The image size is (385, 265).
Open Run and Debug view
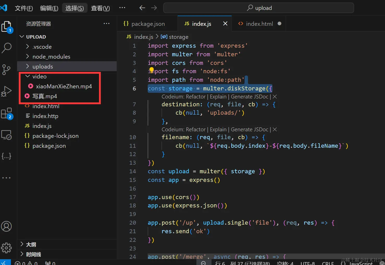[x=7, y=91]
